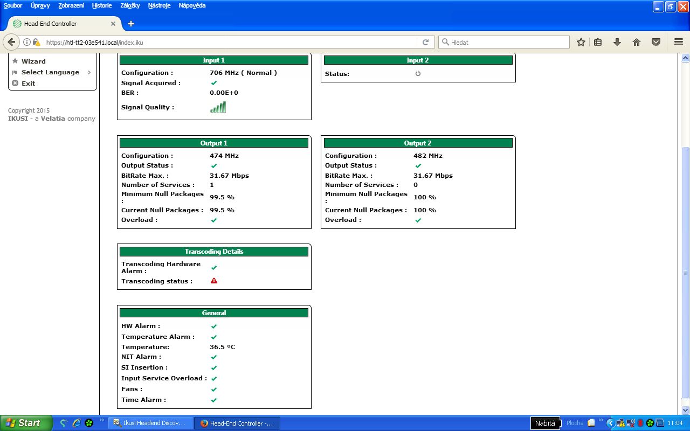Open the downloads arrow icon

click(617, 42)
